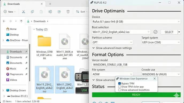The height and width of the screenshot is (103, 184).
Task: Select the Downloads tab in File Explorer
Action: click(24, 4)
